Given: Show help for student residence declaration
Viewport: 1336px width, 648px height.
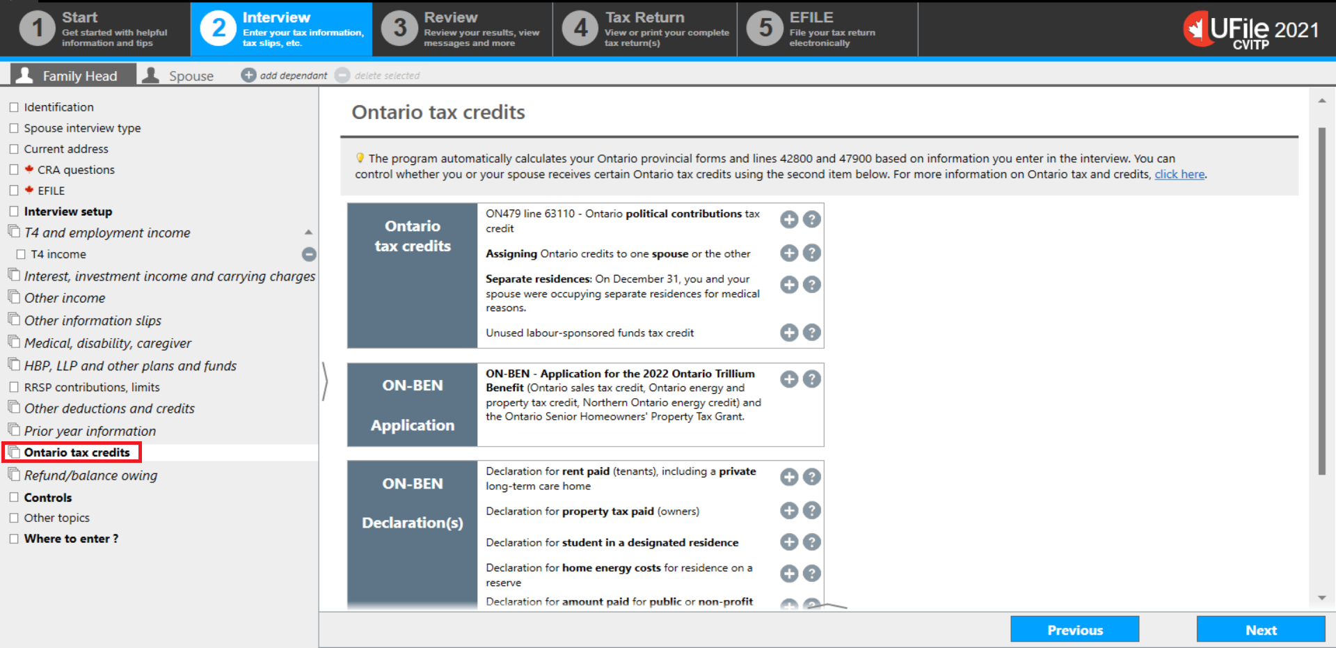Looking at the screenshot, I should [x=811, y=542].
